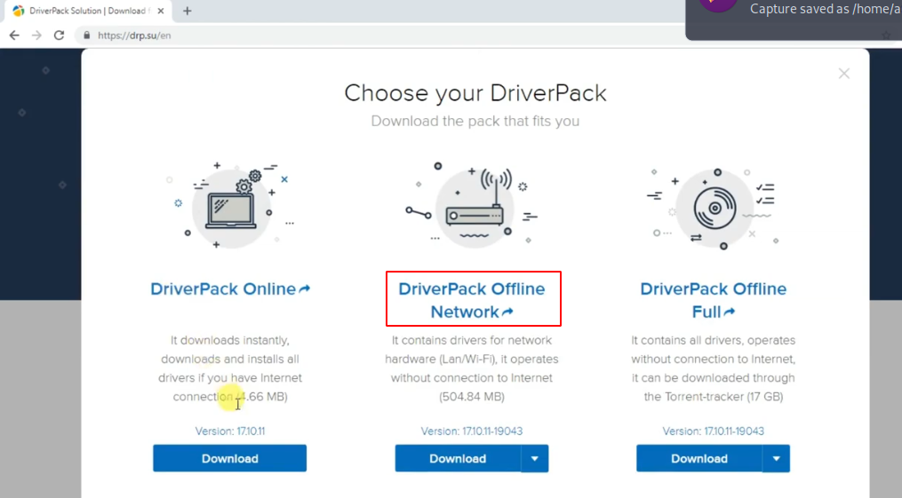902x498 pixels.
Task: Click the 'Torrent-tracker (17 GB)' text
Action: 724,397
